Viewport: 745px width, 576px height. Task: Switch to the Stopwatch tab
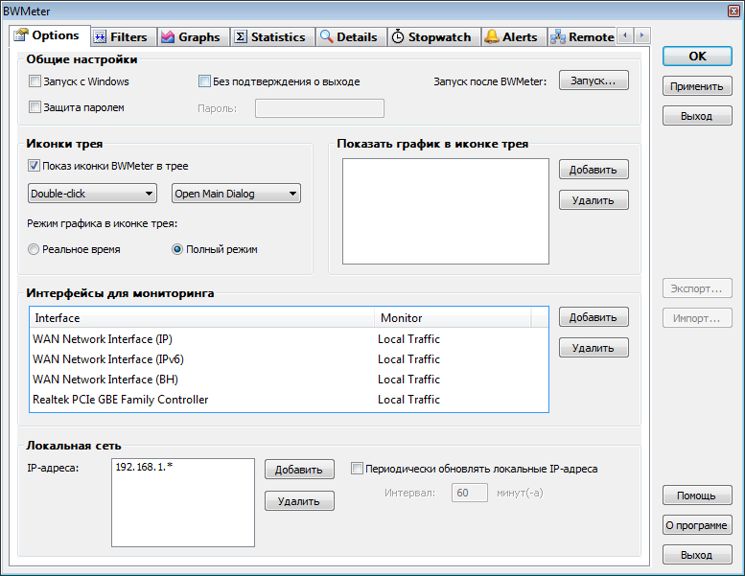[433, 37]
